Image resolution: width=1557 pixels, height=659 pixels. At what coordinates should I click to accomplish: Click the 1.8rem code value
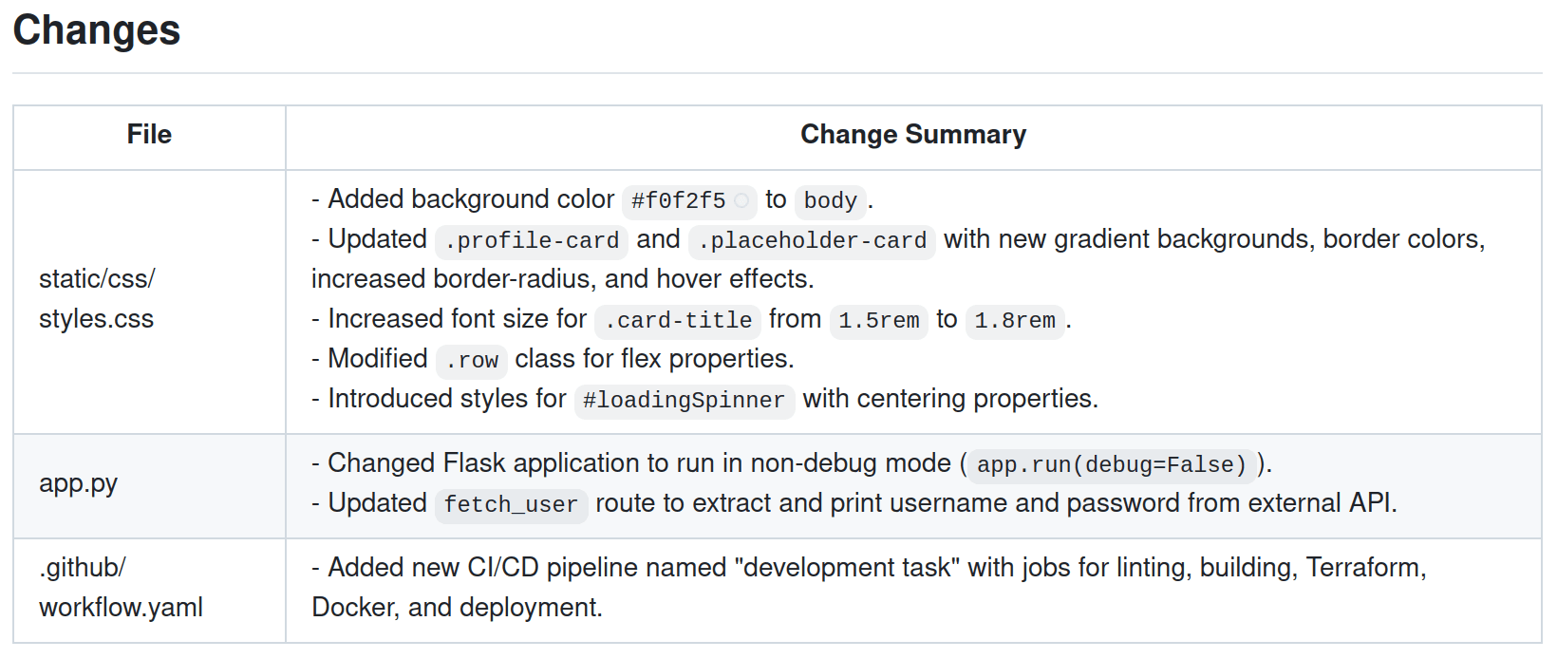coord(1014,321)
